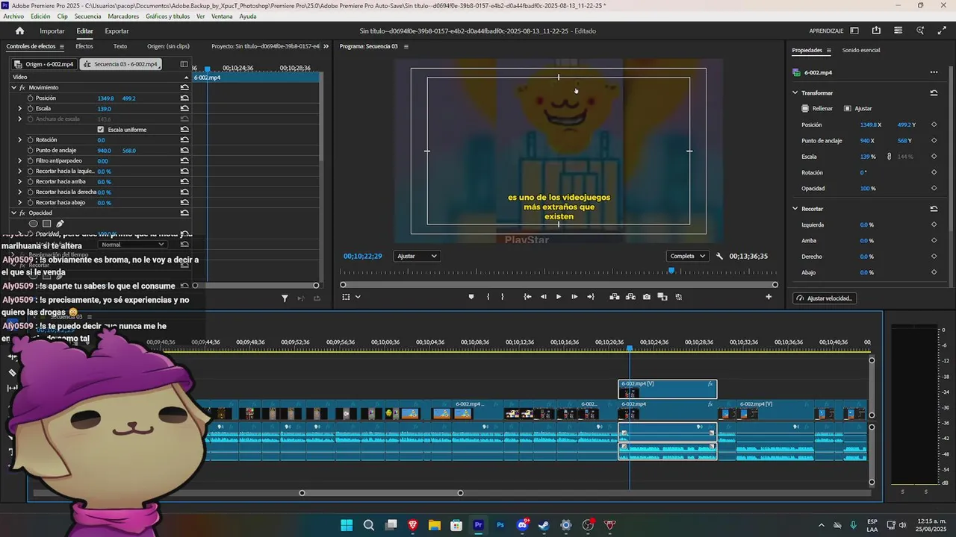Select Origen - 6-002.mp4 button
This screenshot has width=956, height=537.
[x=45, y=64]
